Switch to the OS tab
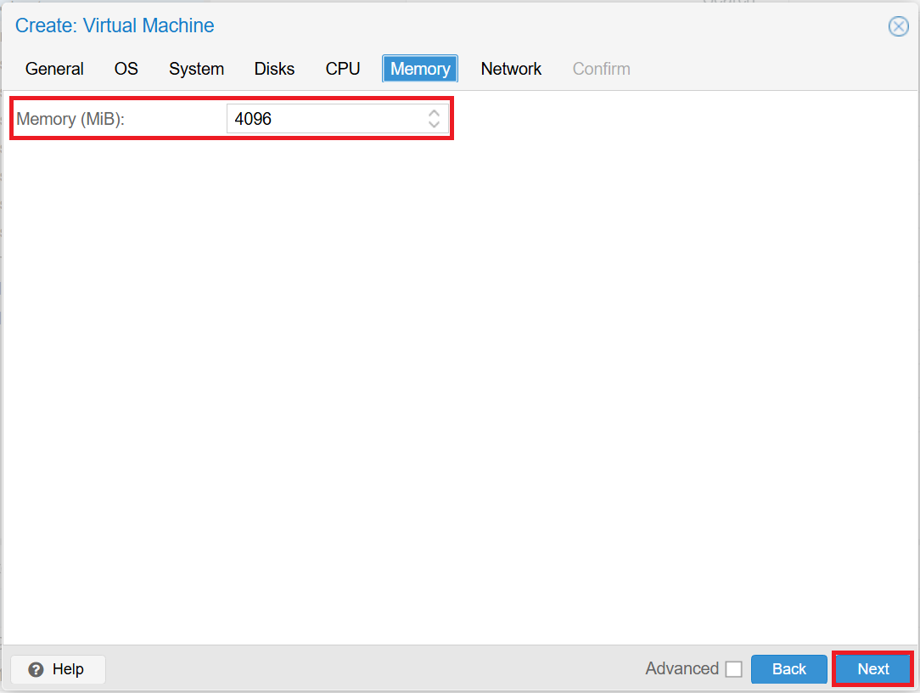 click(x=126, y=69)
